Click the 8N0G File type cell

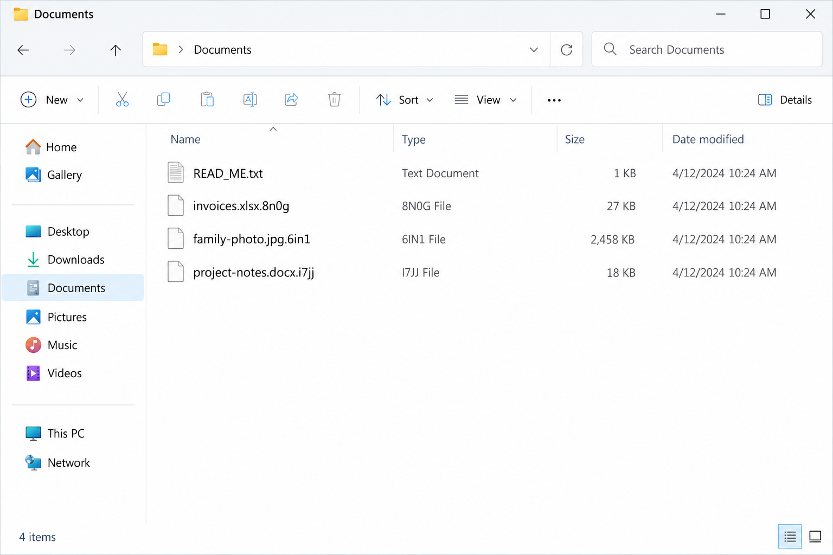426,206
